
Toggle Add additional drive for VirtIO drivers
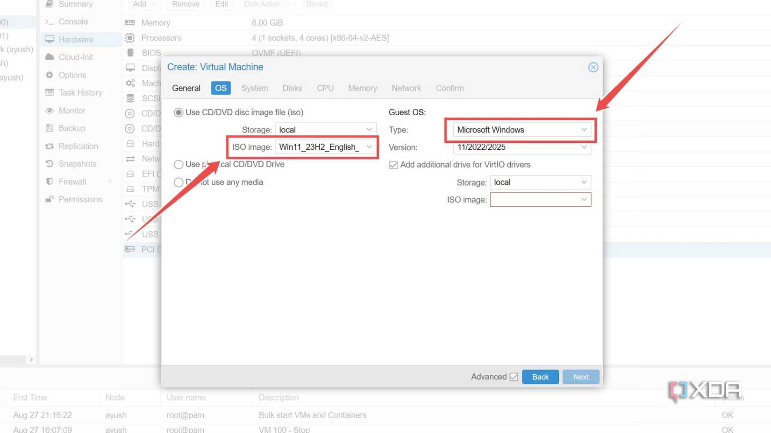393,165
